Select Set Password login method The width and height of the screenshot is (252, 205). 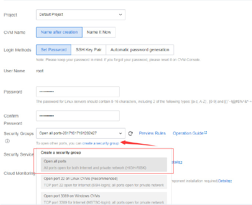(54, 50)
